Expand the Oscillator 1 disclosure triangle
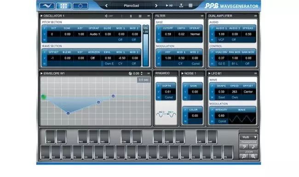 (41, 16)
